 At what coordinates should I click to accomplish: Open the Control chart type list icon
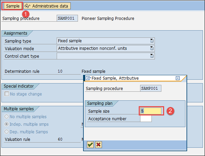click(152, 56)
